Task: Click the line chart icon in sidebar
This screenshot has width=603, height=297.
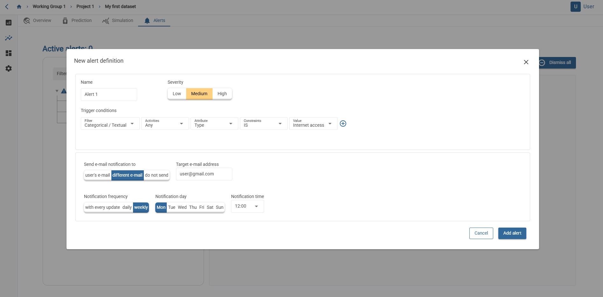Action: coord(9,38)
